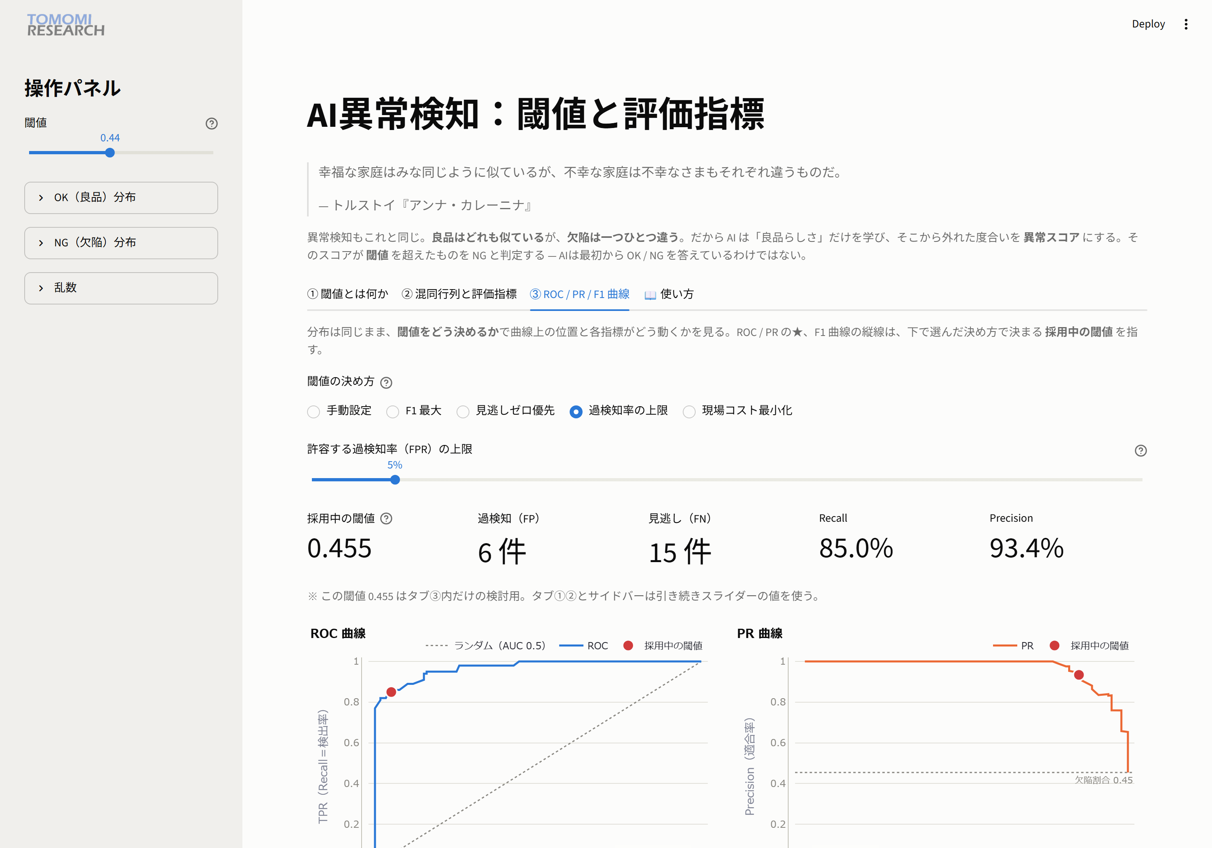Click the Deploy button
Viewport: 1212px width, 848px height.
tap(1148, 24)
